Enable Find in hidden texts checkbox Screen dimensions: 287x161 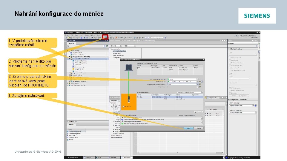pyautogui.click(x=230, y=65)
